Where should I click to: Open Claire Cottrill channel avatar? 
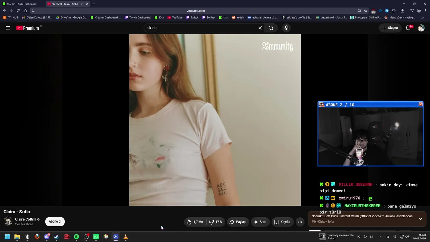pyautogui.click(x=8, y=221)
